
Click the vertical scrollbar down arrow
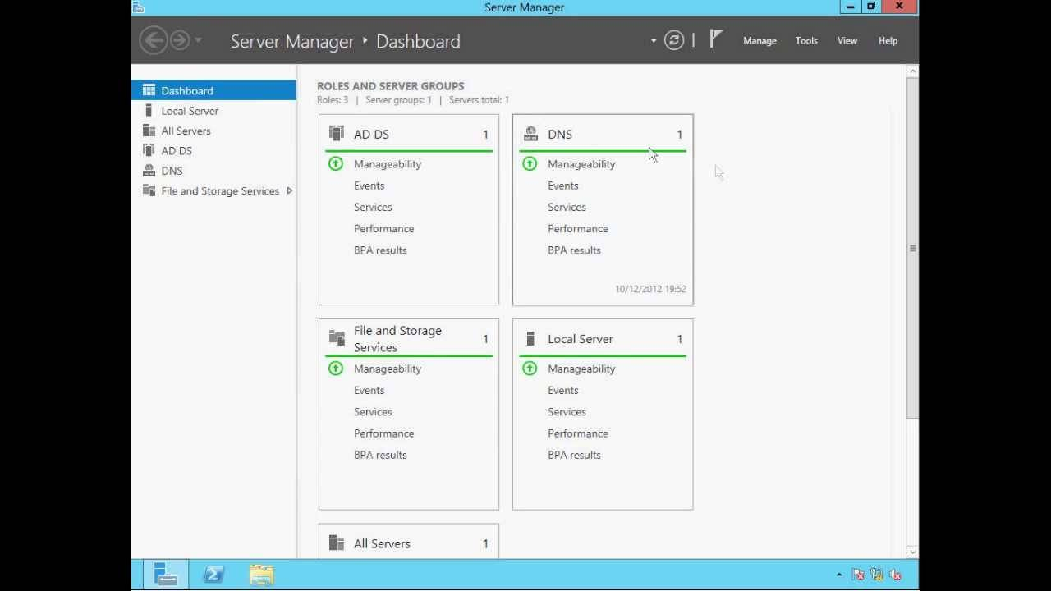tap(912, 552)
